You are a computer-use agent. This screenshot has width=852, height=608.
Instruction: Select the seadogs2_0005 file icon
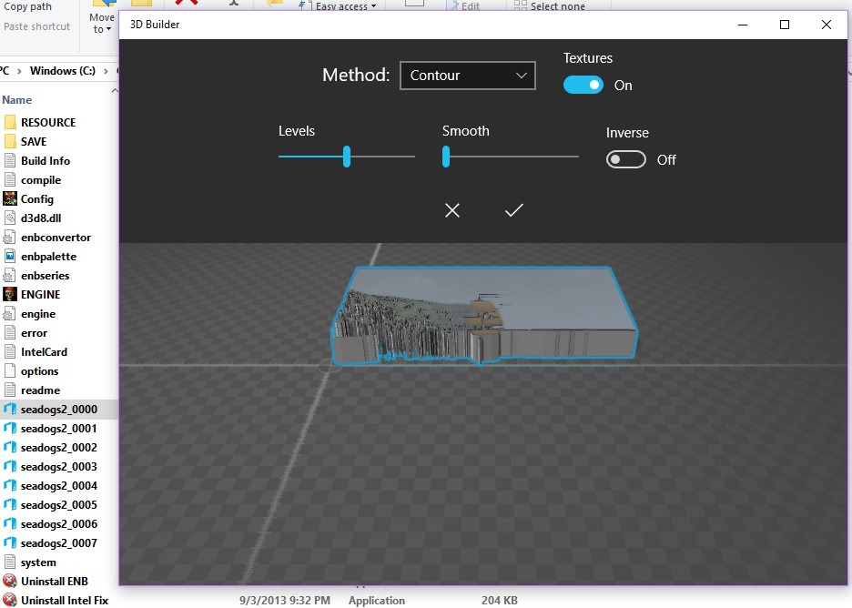click(x=10, y=505)
